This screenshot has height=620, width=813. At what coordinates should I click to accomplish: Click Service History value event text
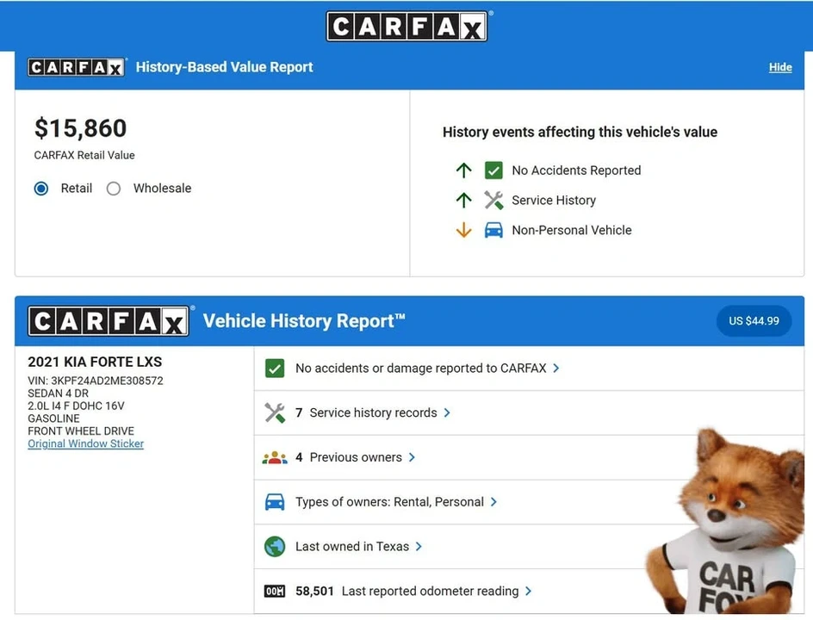(554, 200)
